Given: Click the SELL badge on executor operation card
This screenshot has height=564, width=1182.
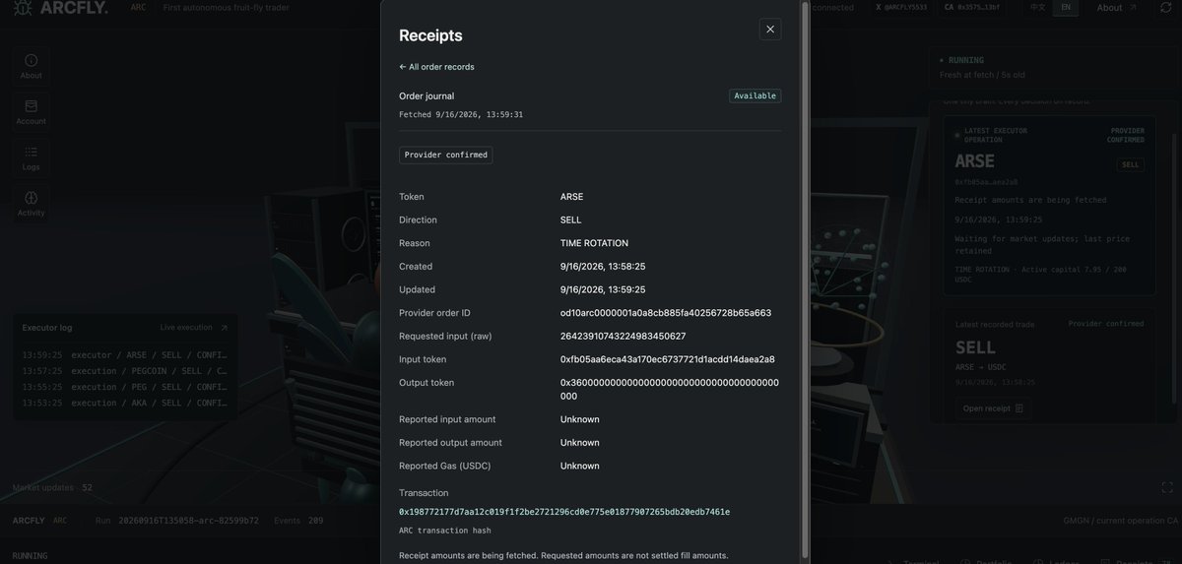Looking at the screenshot, I should point(1131,164).
